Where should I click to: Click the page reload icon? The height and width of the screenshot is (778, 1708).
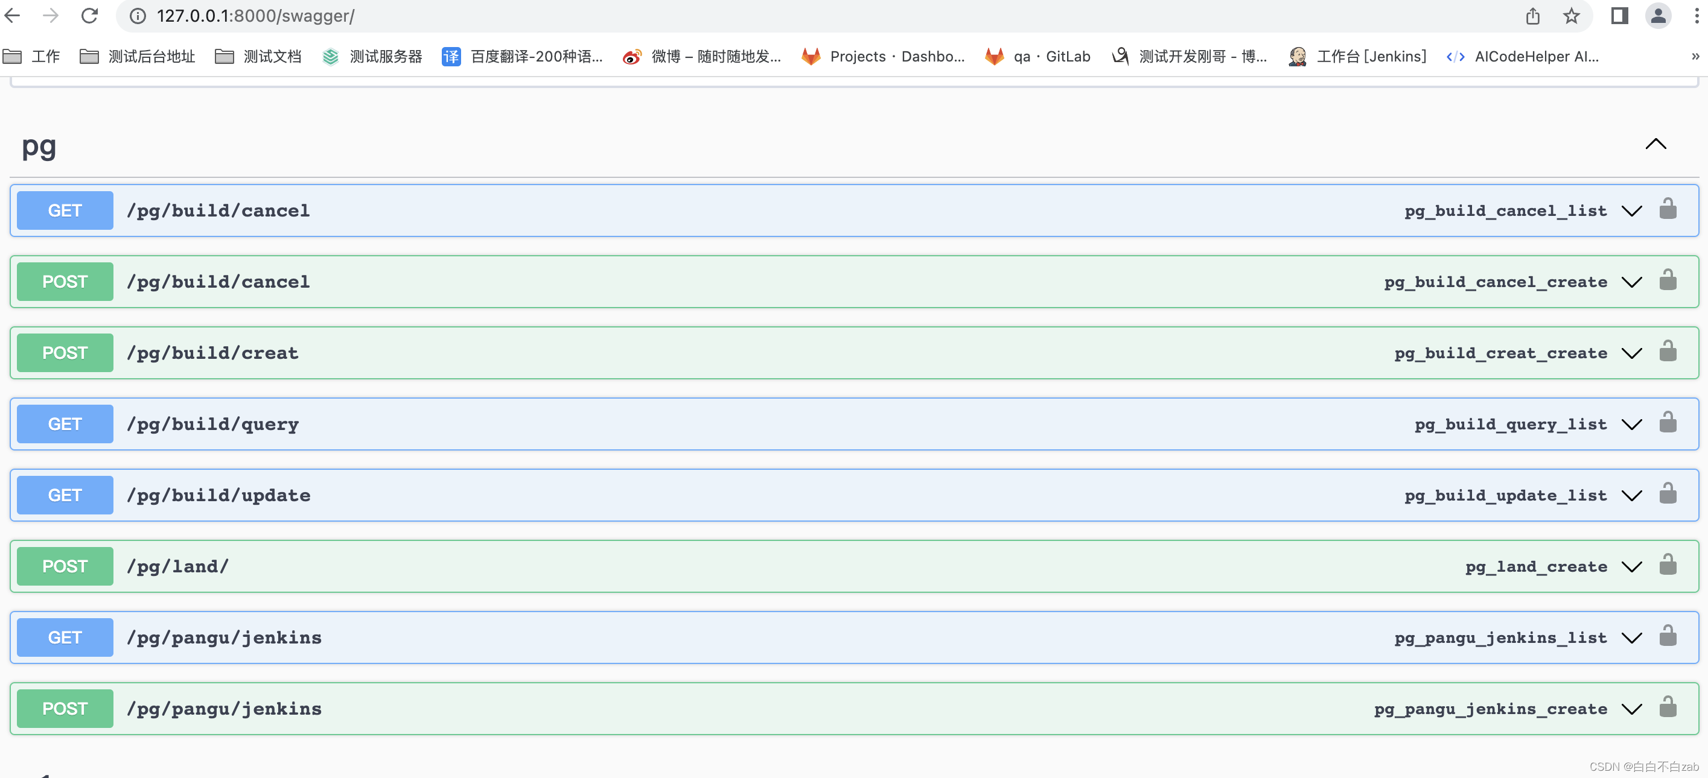point(89,15)
